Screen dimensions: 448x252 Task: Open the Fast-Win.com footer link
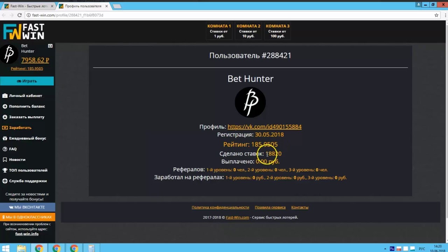[x=237, y=217]
